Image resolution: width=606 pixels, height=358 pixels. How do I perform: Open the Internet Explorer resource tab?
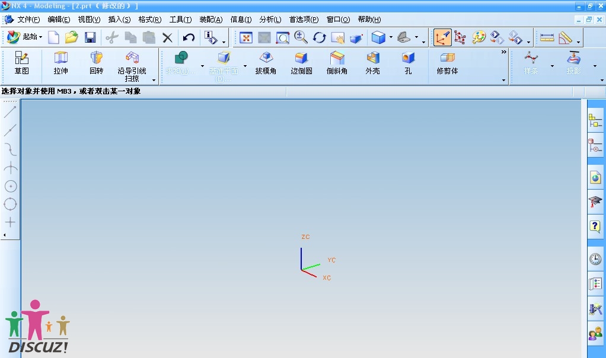595,178
